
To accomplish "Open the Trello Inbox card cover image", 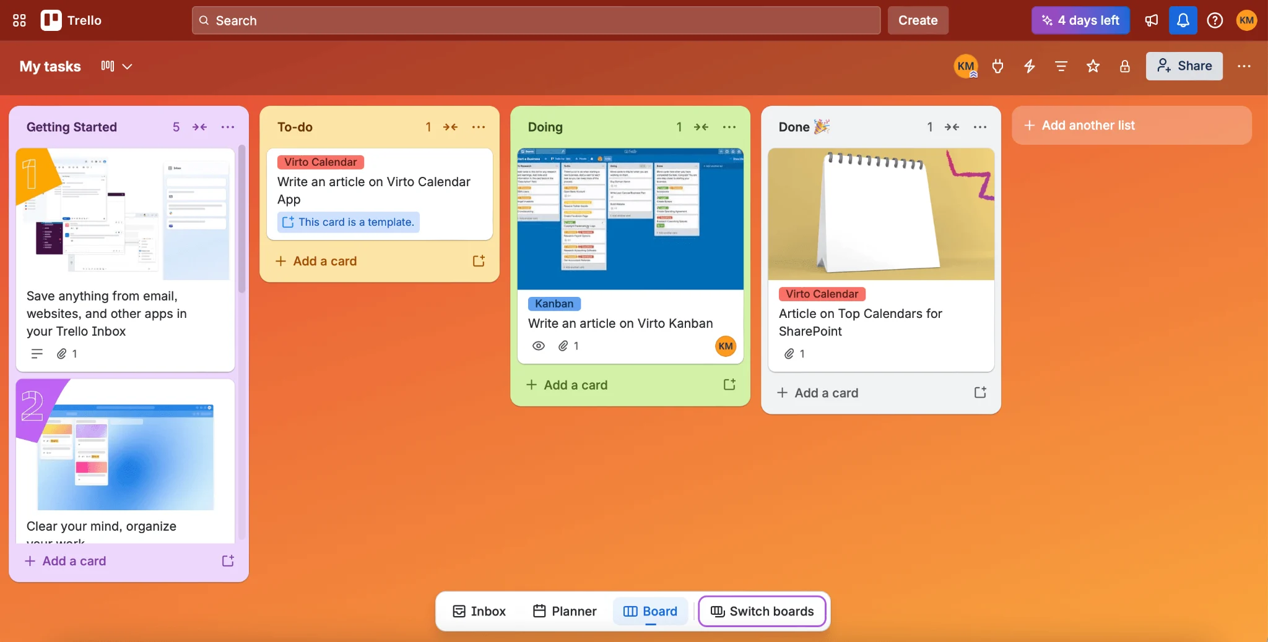I will (125, 214).
